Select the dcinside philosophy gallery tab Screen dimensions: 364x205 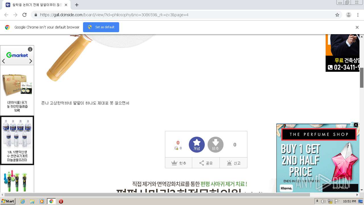36,5
